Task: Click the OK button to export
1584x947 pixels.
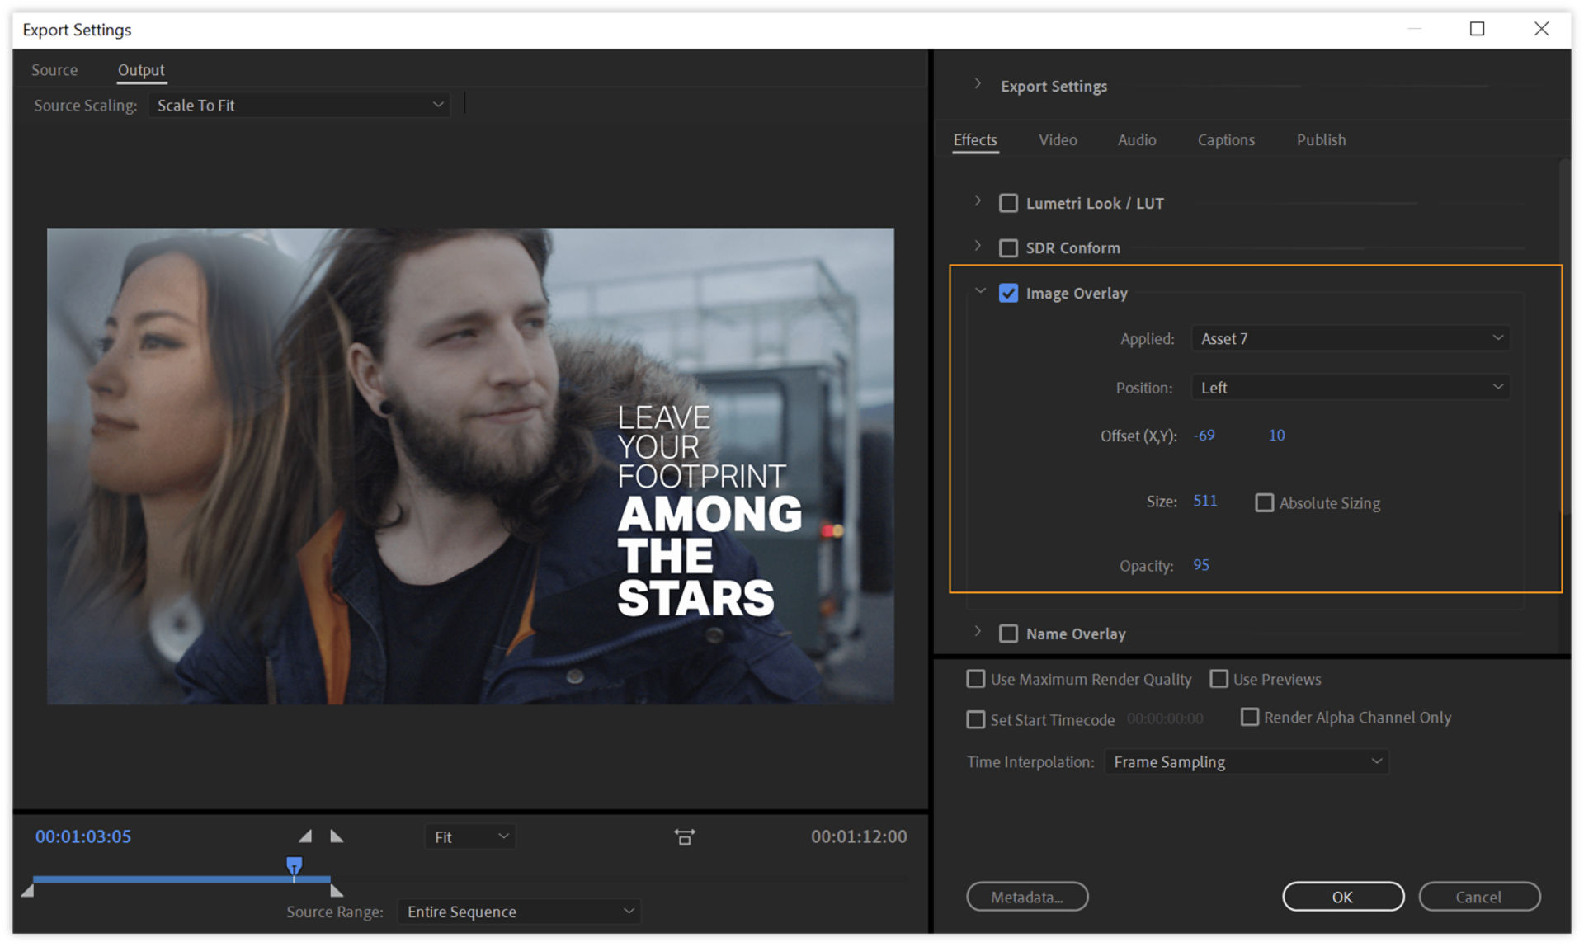Action: pyautogui.click(x=1342, y=897)
